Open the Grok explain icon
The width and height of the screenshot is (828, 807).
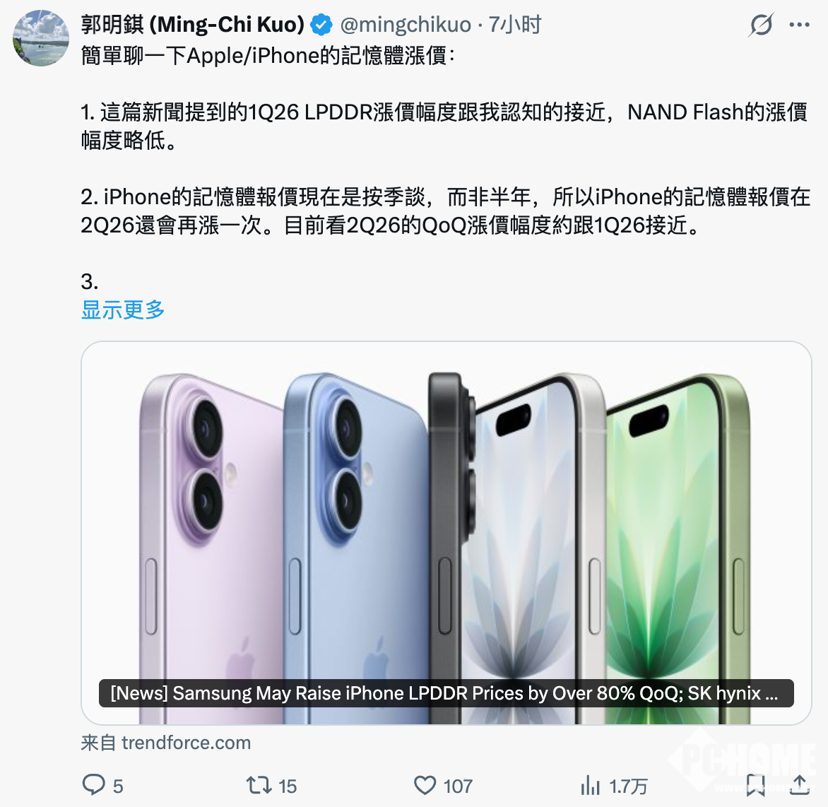click(x=761, y=25)
